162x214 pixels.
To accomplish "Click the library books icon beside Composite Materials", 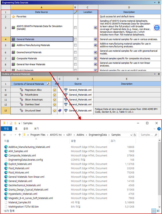I will point(13,58).
